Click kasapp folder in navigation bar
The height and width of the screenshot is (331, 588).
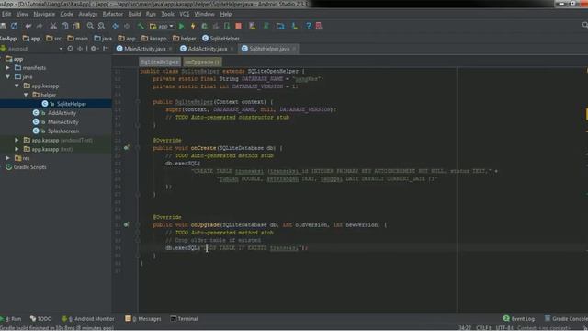[154, 39]
